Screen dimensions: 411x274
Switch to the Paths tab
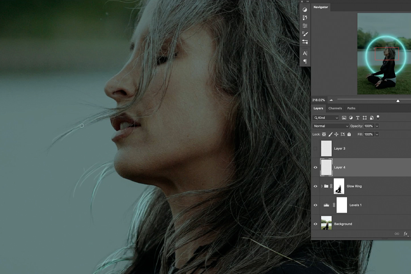click(351, 108)
